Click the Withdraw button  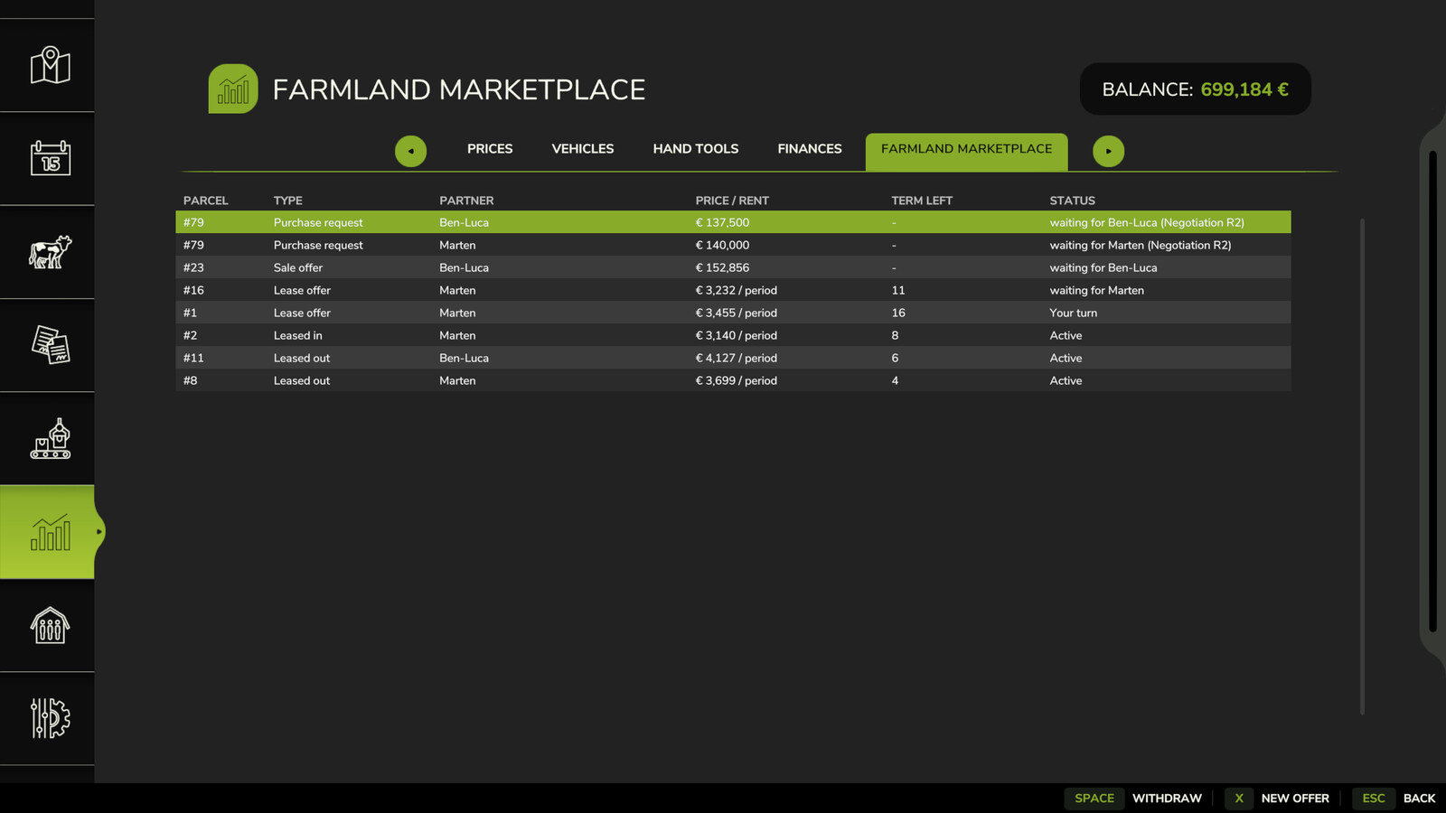click(x=1167, y=799)
